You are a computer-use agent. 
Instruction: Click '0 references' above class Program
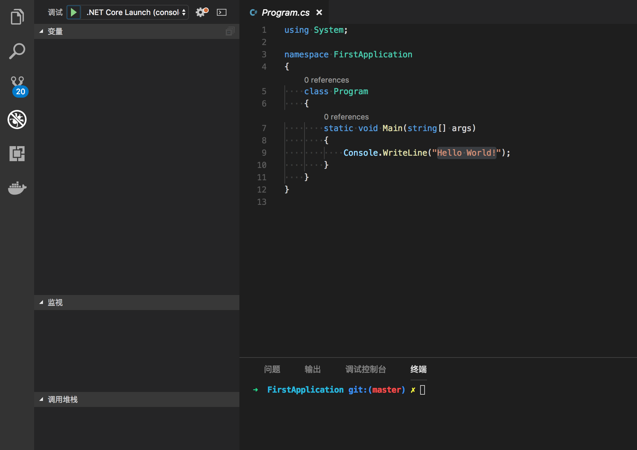pos(326,80)
